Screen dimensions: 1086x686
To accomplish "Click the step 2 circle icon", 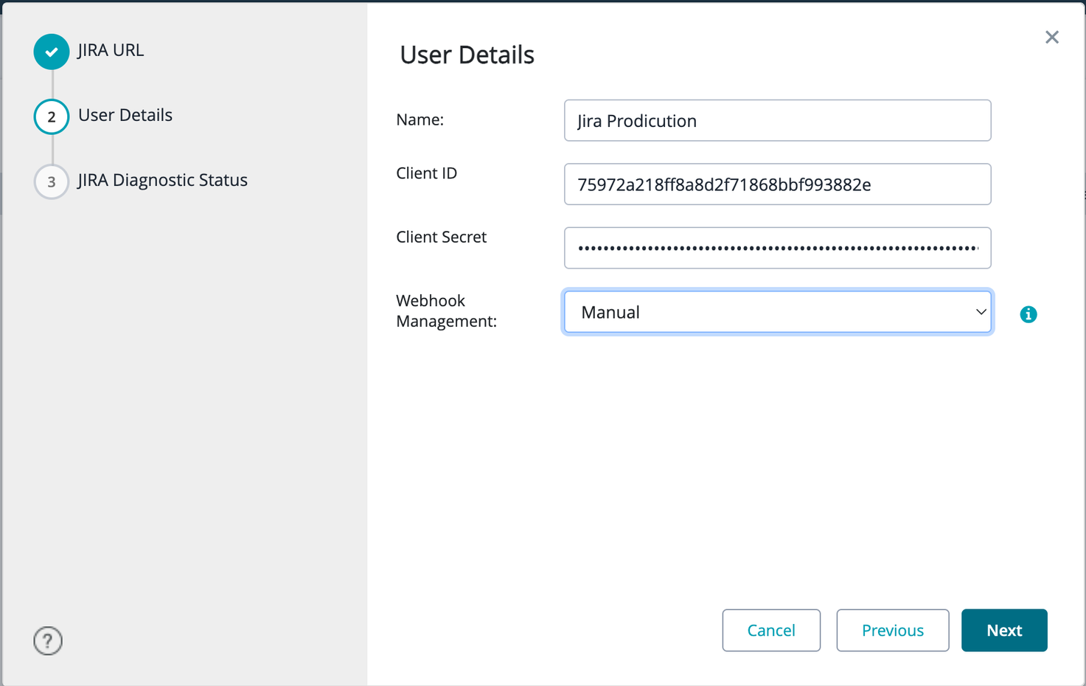I will click(52, 117).
